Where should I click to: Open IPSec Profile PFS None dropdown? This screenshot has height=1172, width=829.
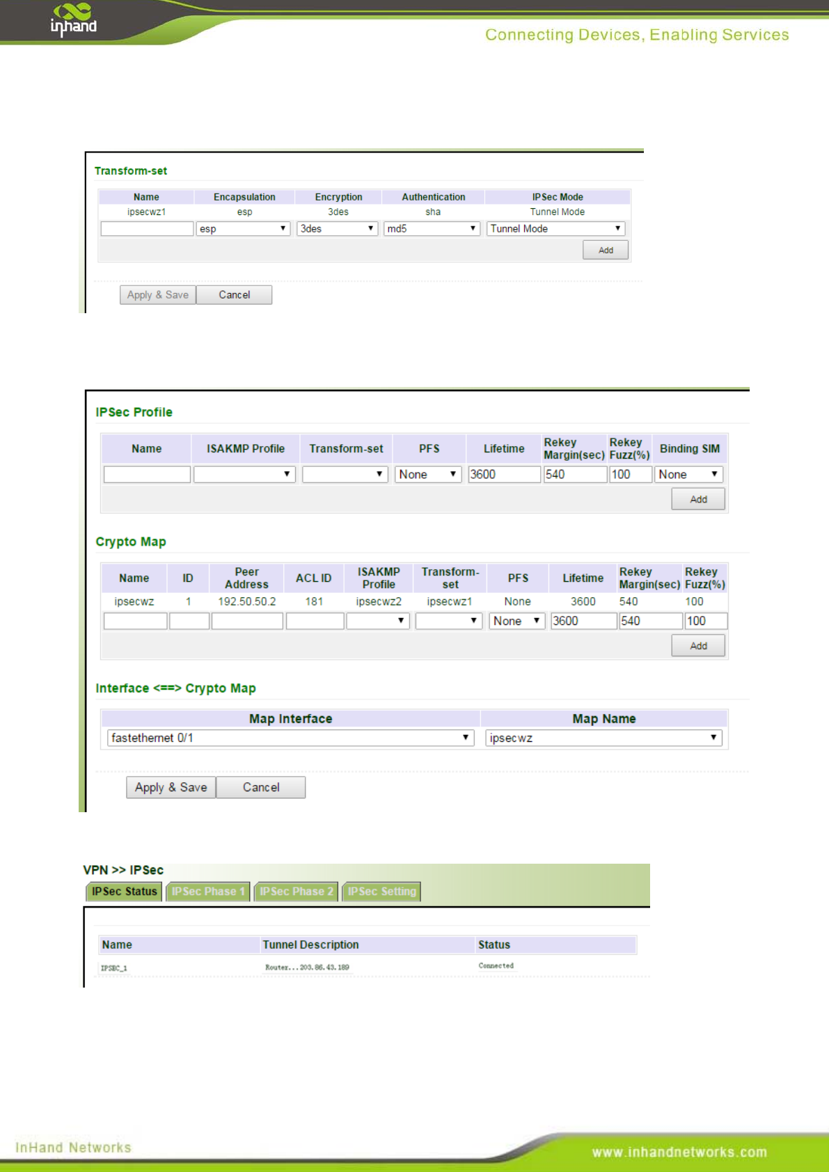pyautogui.click(x=428, y=475)
